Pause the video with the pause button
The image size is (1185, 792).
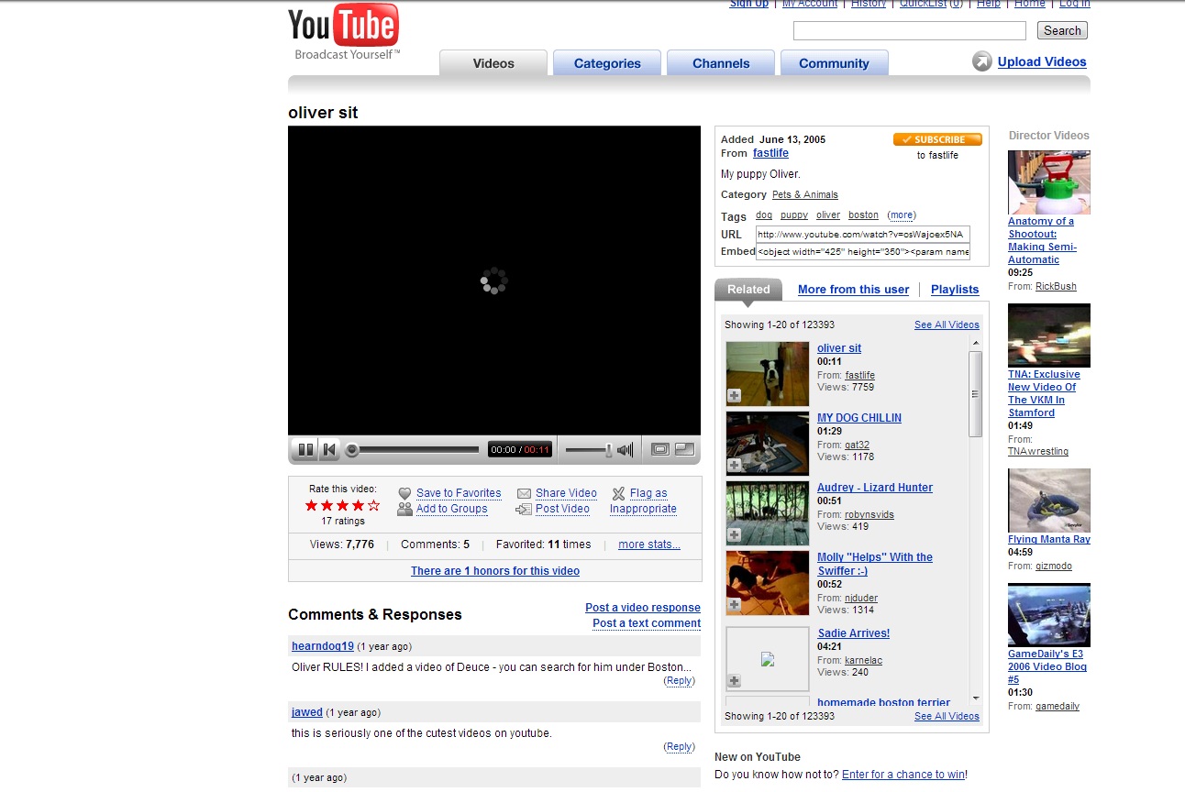[x=305, y=449]
